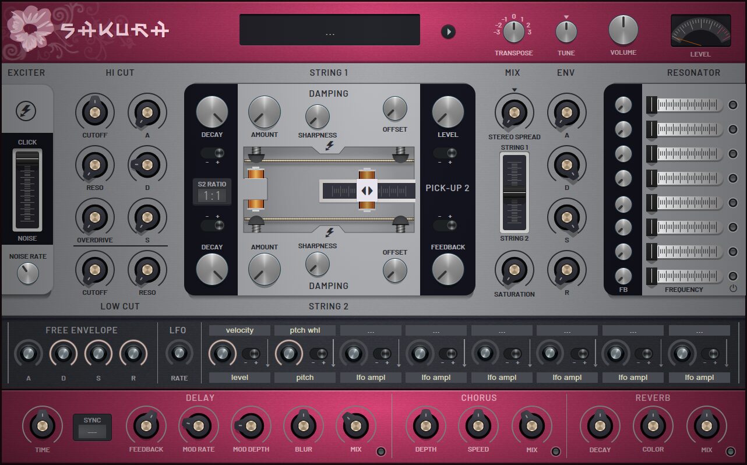Click the Hi Cut Cutoff knob
Image resolution: width=747 pixels, height=465 pixels.
tap(94, 112)
